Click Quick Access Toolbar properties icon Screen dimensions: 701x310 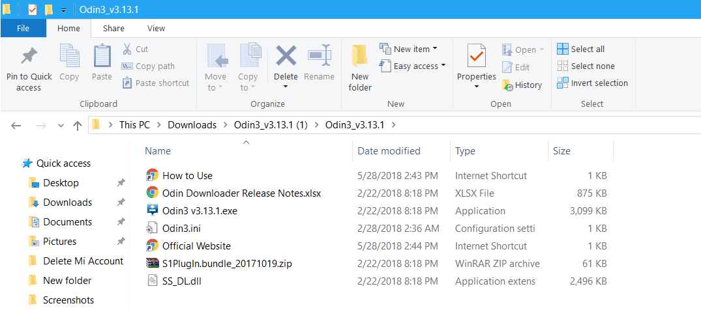coord(32,9)
